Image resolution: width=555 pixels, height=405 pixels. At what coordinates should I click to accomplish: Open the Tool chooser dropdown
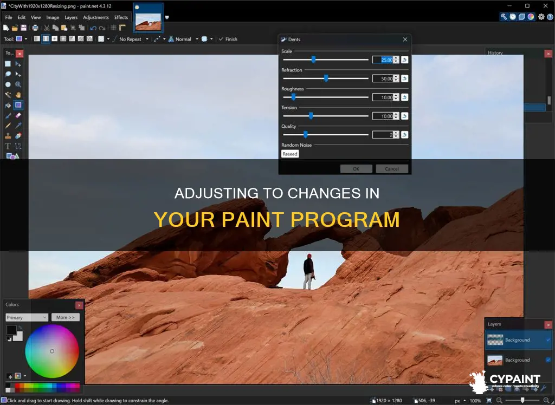21,39
